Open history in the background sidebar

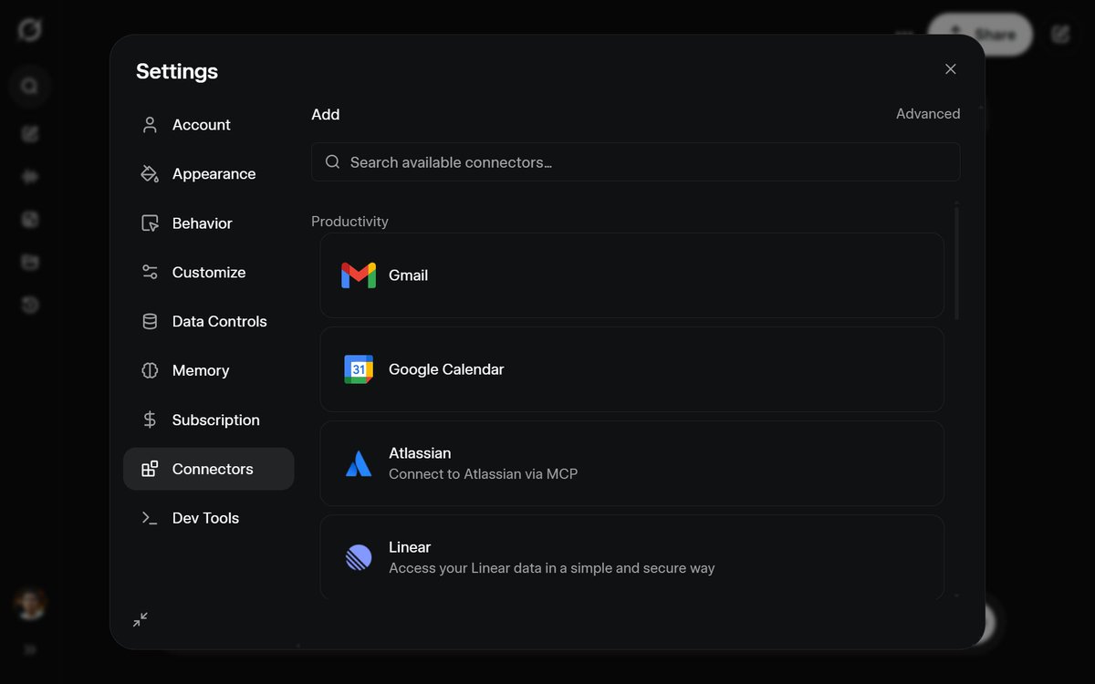point(30,305)
